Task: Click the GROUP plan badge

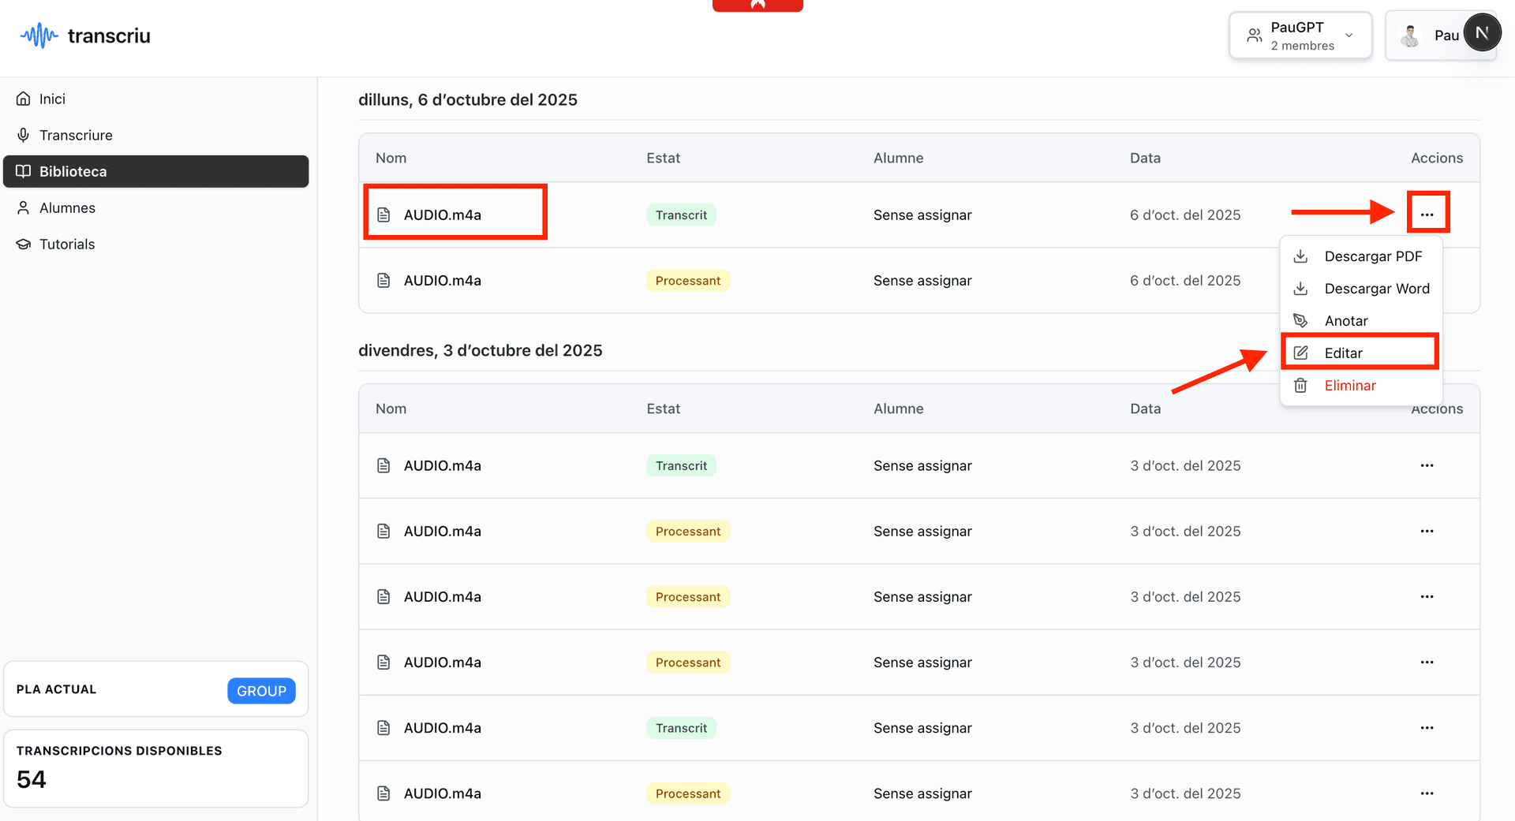Action: click(x=261, y=691)
